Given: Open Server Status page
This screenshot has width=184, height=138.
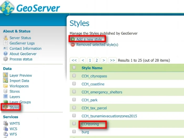Looking at the screenshot, I should click(x=20, y=38).
